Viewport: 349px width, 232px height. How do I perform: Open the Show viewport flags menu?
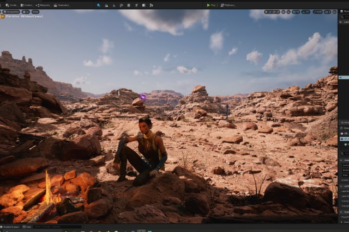(x=35, y=11)
